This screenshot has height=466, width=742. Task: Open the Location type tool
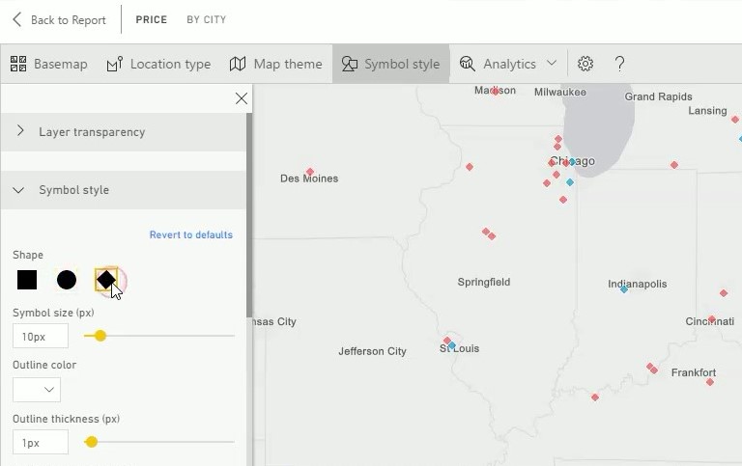coord(158,64)
